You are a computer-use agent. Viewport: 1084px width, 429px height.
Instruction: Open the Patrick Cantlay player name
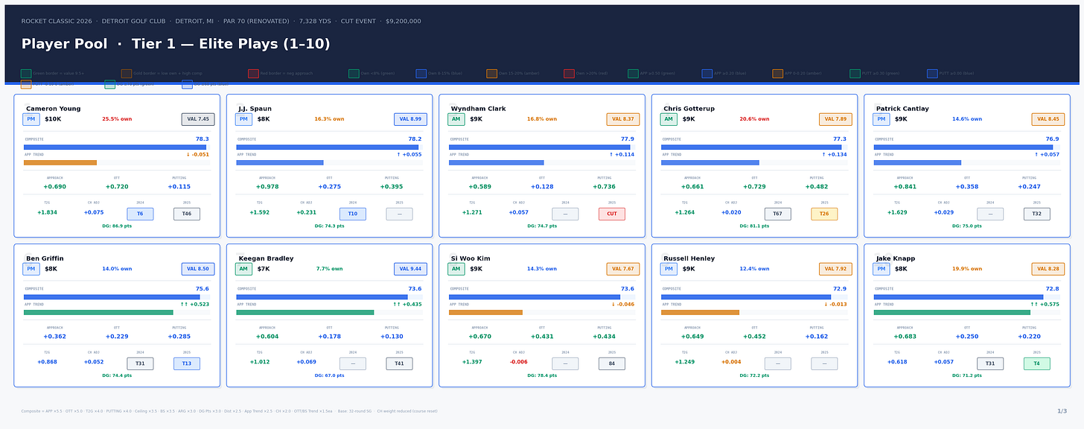point(902,109)
